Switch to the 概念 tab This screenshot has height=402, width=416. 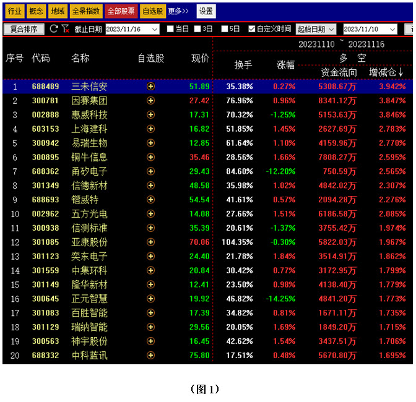pyautogui.click(x=36, y=11)
